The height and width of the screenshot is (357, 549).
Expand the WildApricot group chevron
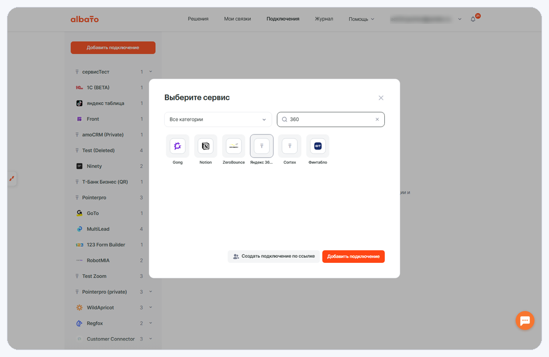151,307
